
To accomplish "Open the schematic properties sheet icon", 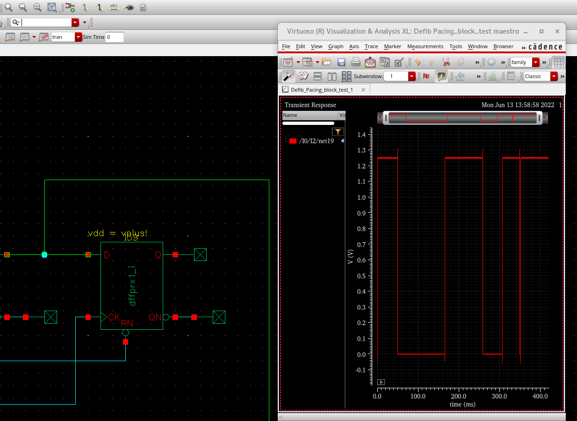I will 143,7.
